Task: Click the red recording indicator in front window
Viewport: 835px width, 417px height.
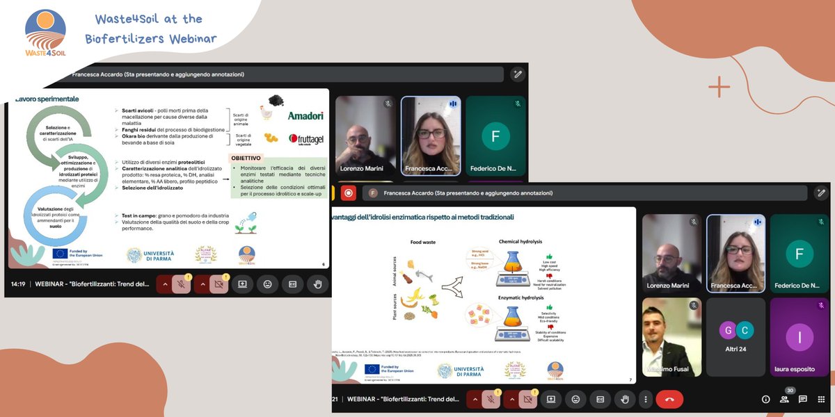Action: pos(347,193)
